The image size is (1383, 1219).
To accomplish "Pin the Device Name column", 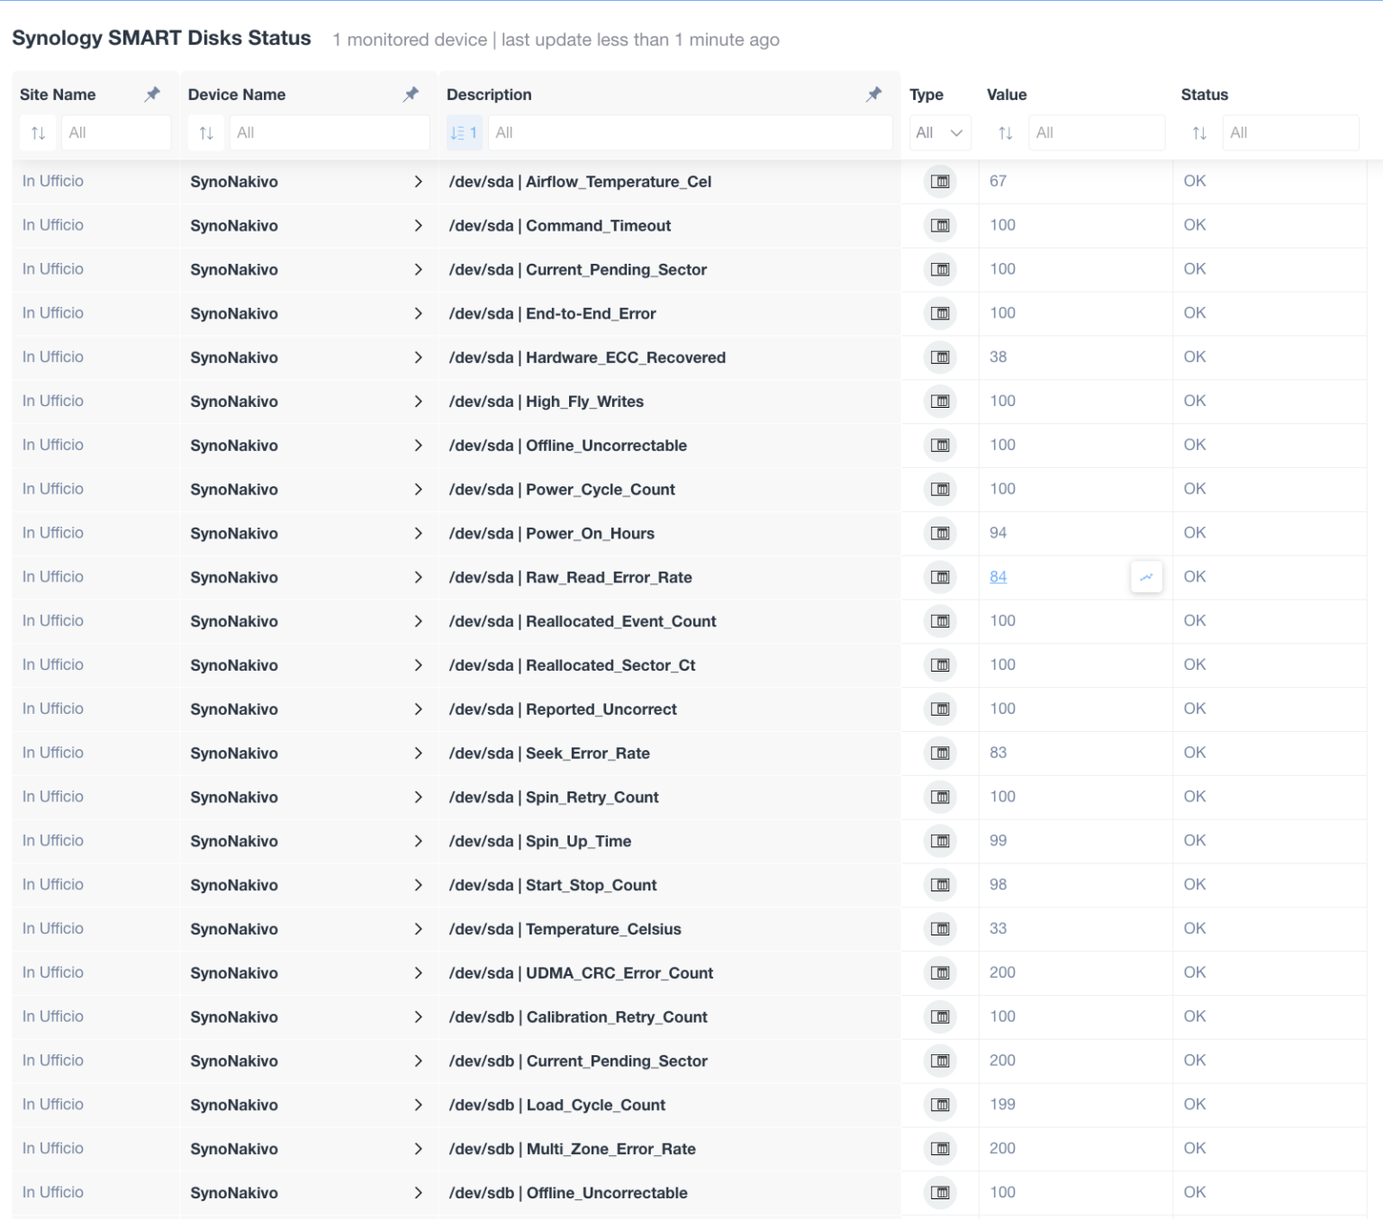I will tap(410, 94).
